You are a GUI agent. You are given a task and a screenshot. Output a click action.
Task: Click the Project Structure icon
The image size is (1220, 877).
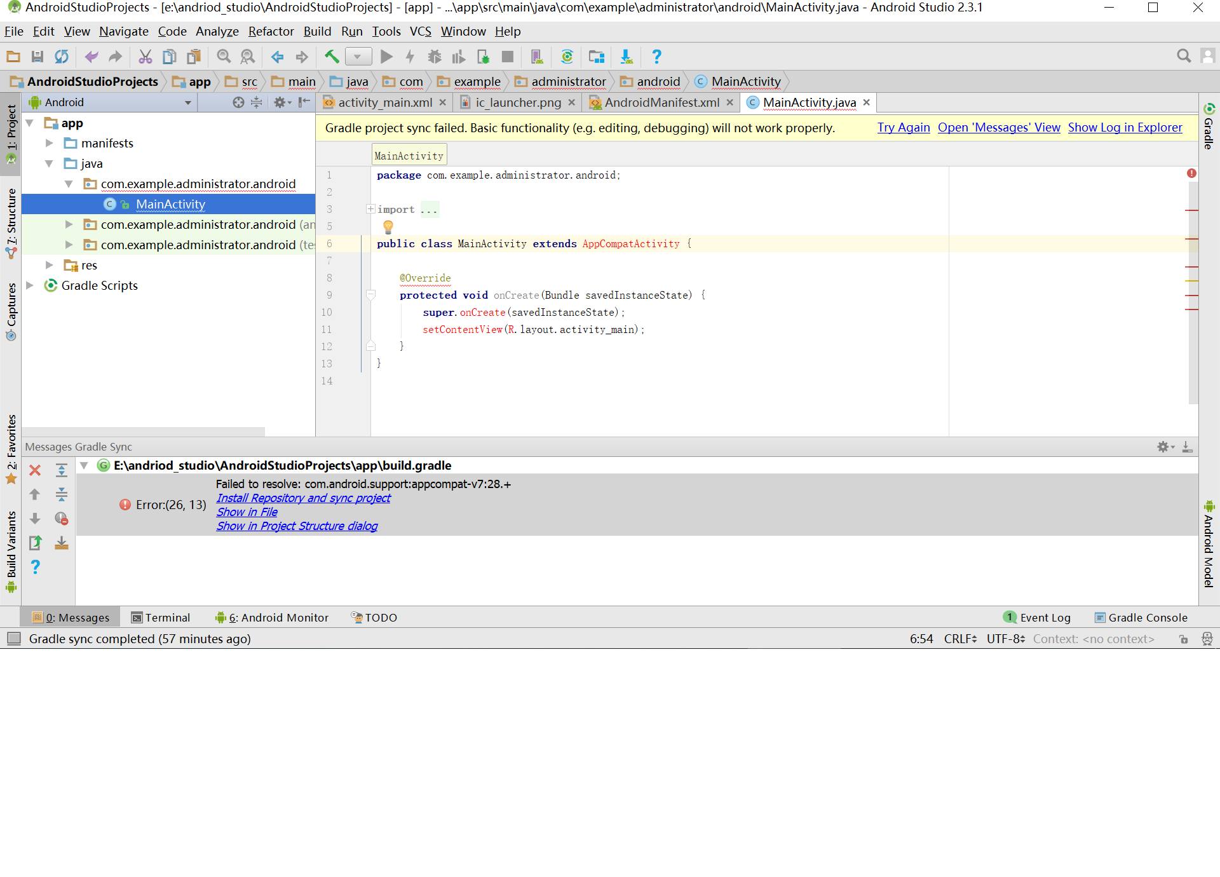coord(597,57)
